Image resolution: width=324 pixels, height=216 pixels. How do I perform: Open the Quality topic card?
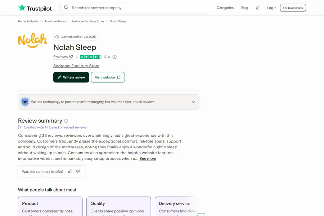tap(118, 206)
